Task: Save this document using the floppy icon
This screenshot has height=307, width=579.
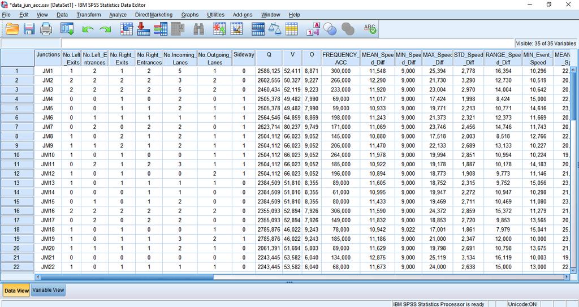Action: click(x=29, y=29)
